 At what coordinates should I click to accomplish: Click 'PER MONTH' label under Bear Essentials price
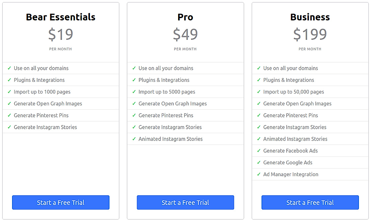click(61, 49)
